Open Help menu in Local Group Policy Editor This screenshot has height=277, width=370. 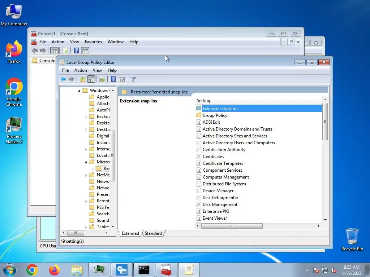[x=112, y=70]
